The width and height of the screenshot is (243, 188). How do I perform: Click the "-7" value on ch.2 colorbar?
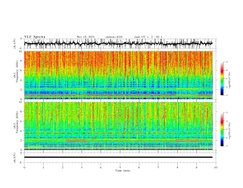tap(226, 146)
